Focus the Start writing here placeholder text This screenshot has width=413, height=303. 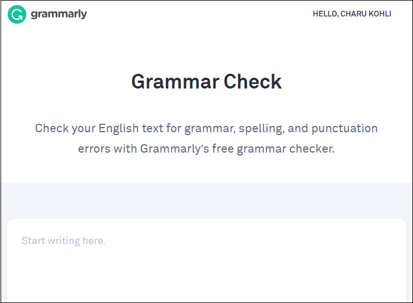point(63,241)
